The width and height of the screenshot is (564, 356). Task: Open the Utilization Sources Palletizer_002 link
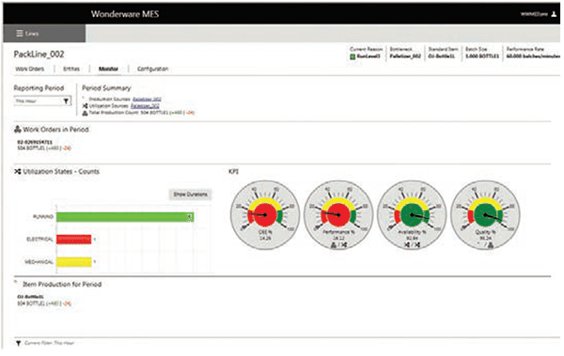pos(145,106)
